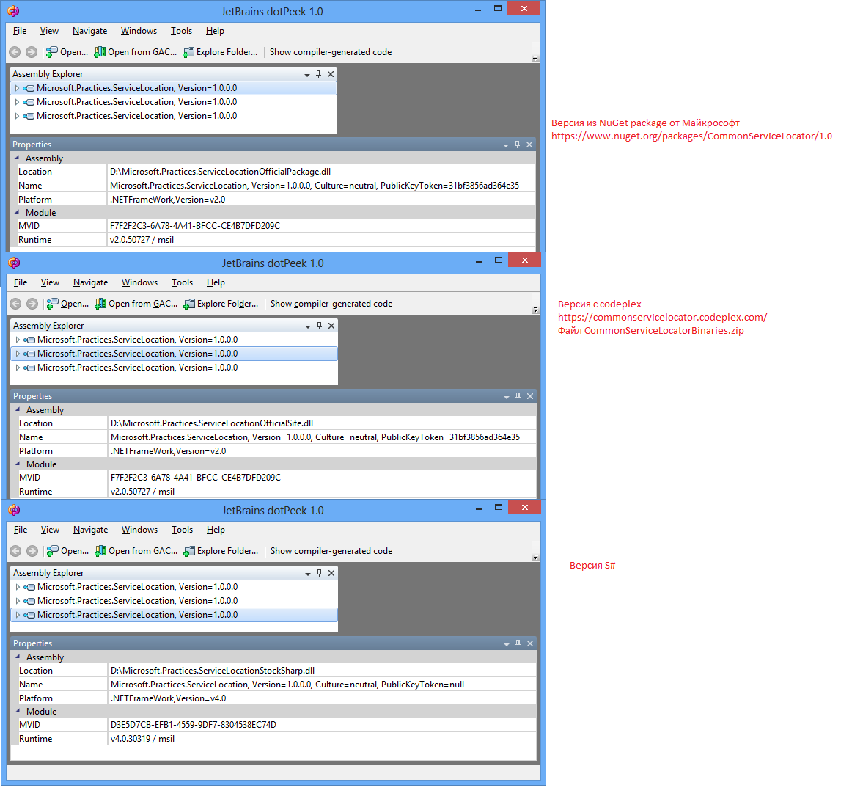Collapse Assembly group in middle Properties panel
This screenshot has height=788, width=841.
[18, 409]
